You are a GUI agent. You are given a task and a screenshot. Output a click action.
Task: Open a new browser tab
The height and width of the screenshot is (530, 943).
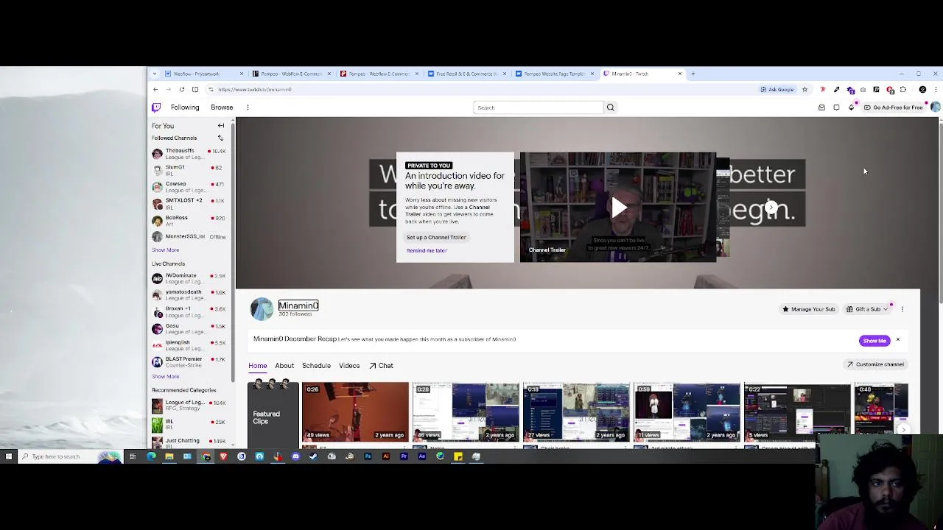[693, 74]
